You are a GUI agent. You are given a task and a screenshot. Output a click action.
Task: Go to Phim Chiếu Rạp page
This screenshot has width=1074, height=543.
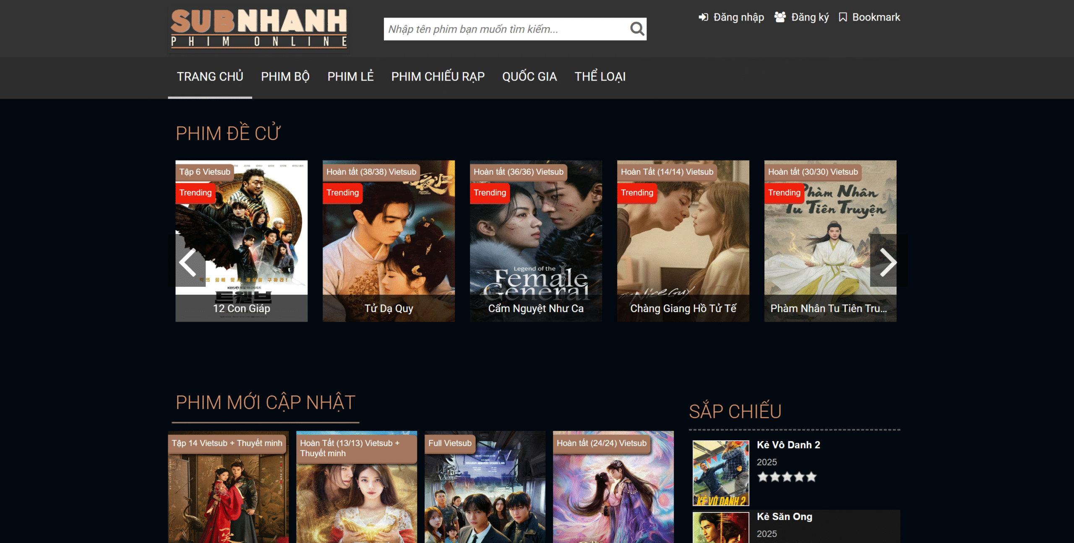(x=438, y=77)
